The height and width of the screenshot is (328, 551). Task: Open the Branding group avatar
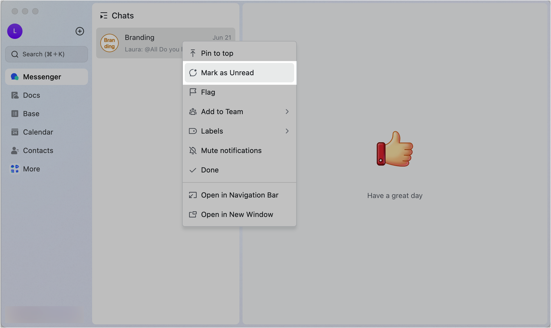point(109,43)
